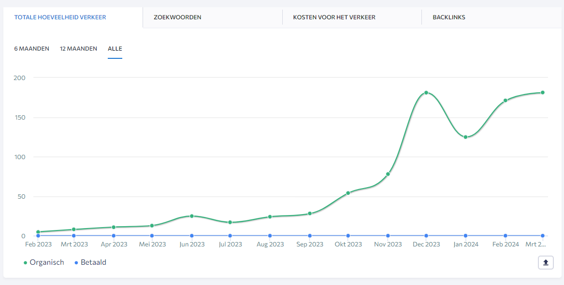The height and width of the screenshot is (285, 564).
Task: Click the Organisch point for Mei 2023
Action: tap(152, 226)
